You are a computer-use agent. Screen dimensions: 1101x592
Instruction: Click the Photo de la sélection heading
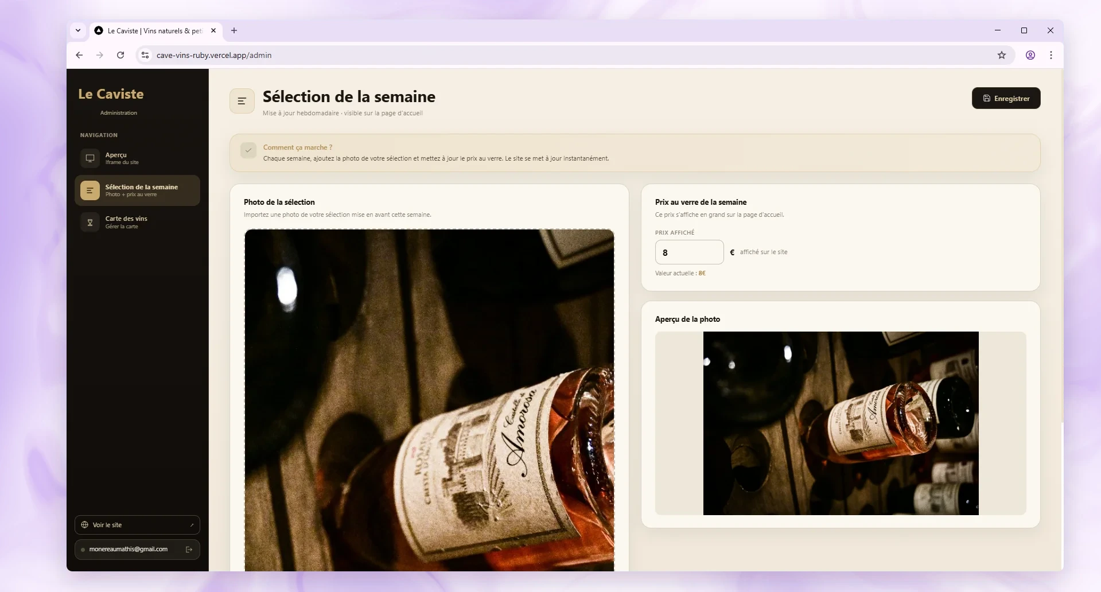coord(279,202)
